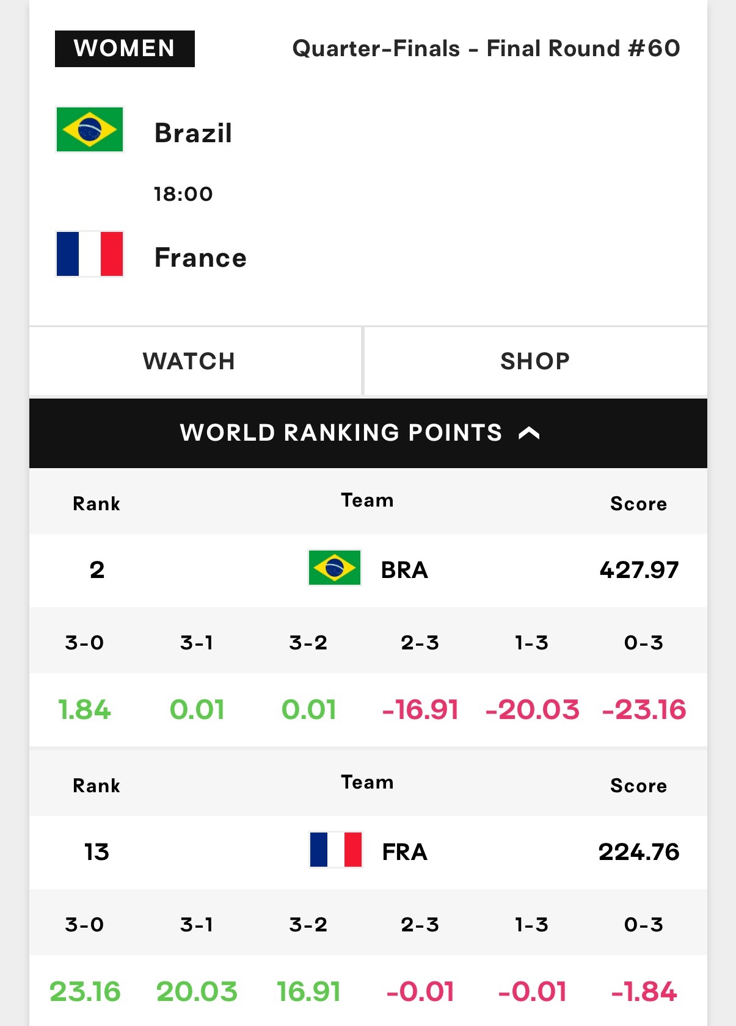Click Brazil's 427.97 score value
736x1026 pixels.
point(639,569)
